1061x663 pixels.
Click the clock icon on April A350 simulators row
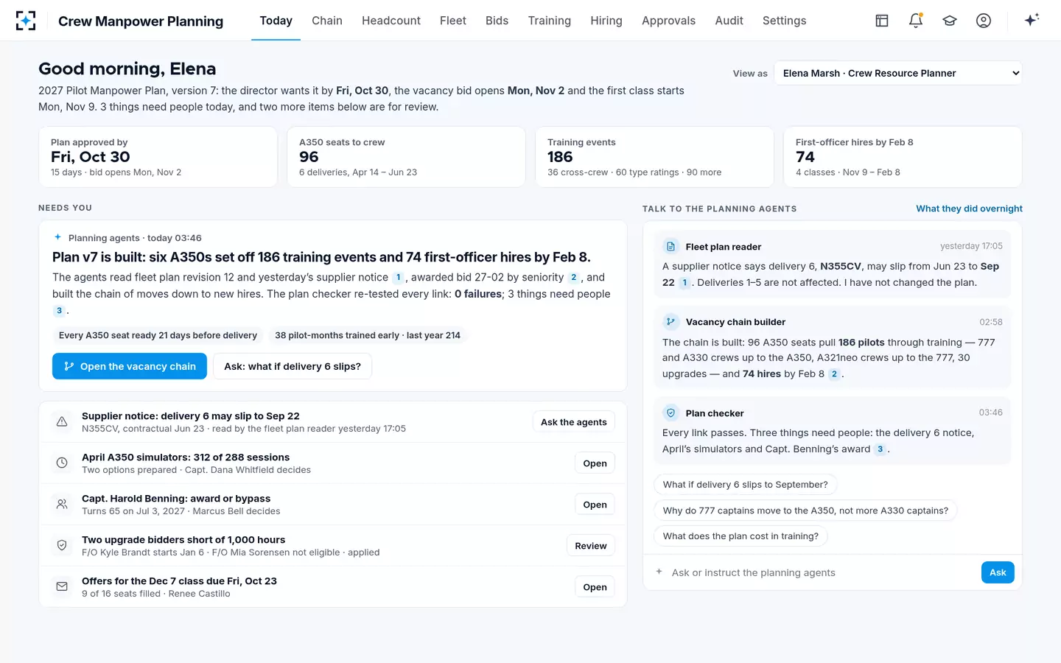click(x=62, y=463)
